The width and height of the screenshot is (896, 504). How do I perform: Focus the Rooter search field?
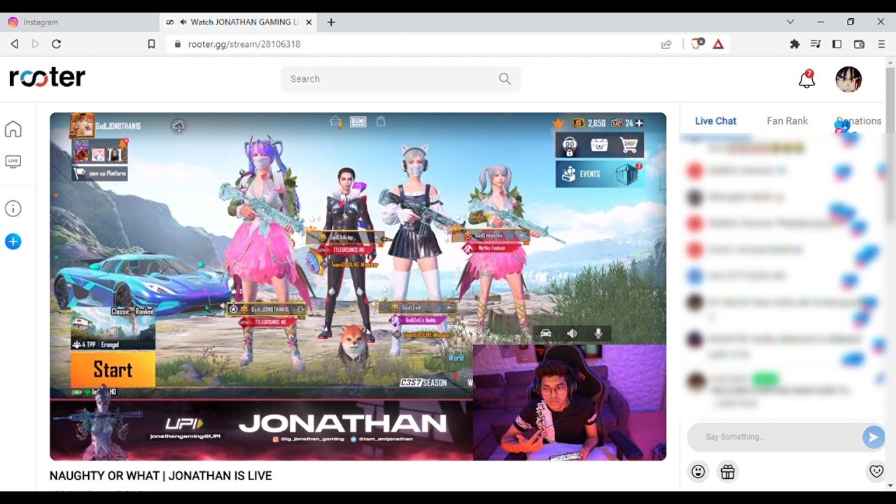point(400,79)
